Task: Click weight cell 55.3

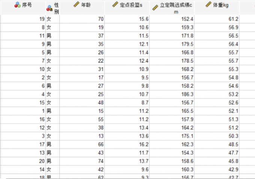Action: (x=217, y=69)
